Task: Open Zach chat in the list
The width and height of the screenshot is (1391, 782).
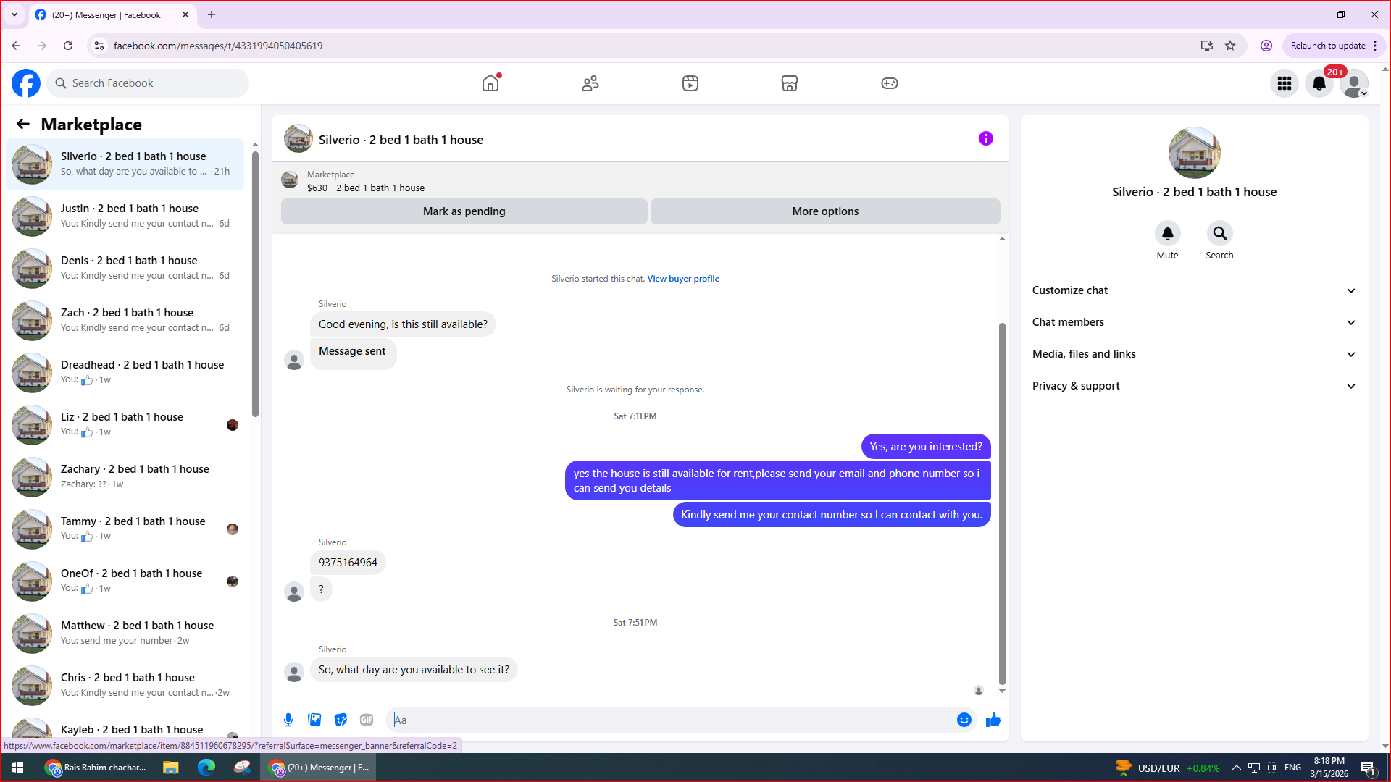Action: tap(125, 321)
